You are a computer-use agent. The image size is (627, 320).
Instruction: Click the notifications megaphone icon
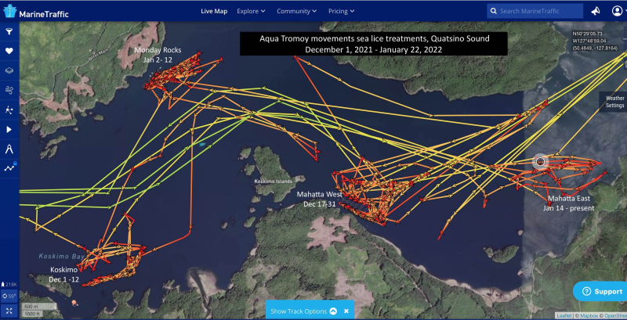pos(596,11)
